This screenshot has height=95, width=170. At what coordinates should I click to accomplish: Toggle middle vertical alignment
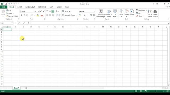[50, 11]
